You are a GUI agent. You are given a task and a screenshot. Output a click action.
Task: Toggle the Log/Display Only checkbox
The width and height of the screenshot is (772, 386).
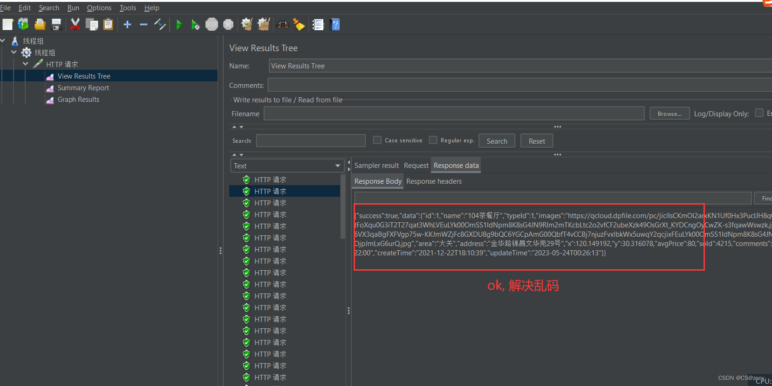point(759,113)
